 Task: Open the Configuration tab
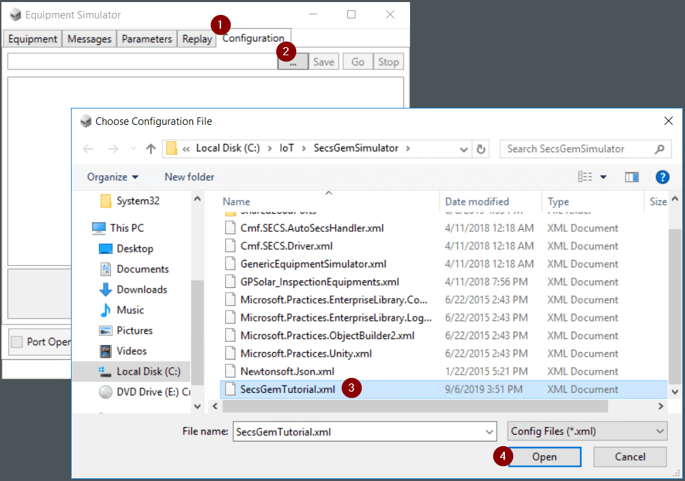click(253, 38)
